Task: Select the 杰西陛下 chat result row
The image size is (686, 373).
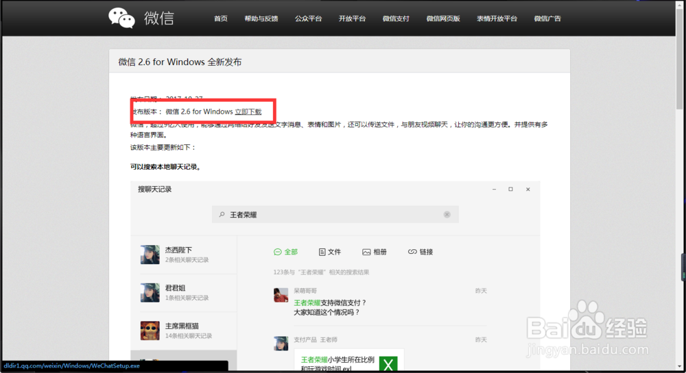Action: tap(184, 255)
